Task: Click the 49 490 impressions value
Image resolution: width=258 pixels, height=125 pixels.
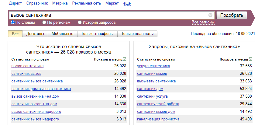Action: pos(246,119)
